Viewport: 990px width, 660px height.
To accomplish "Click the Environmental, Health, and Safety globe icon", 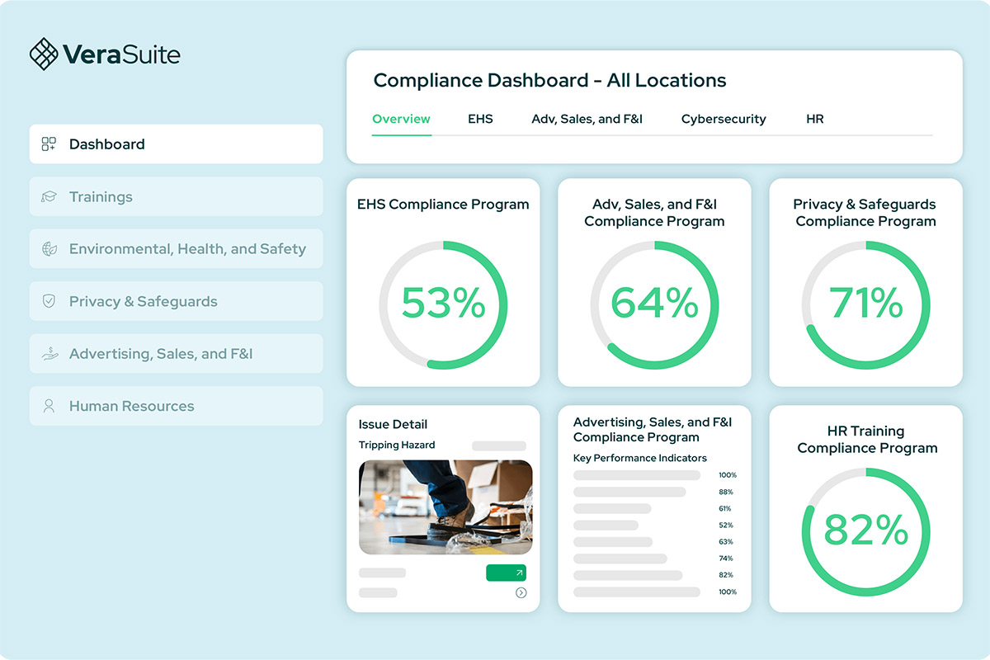I will pyautogui.click(x=49, y=249).
